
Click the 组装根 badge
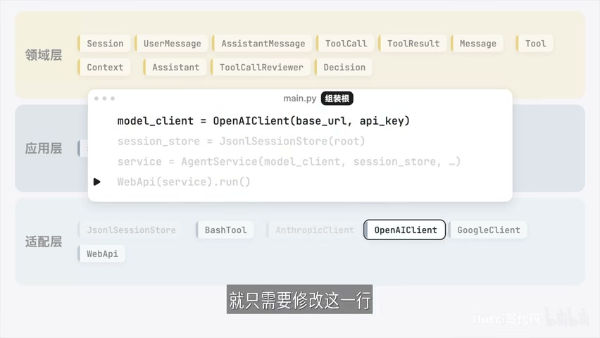click(x=337, y=99)
